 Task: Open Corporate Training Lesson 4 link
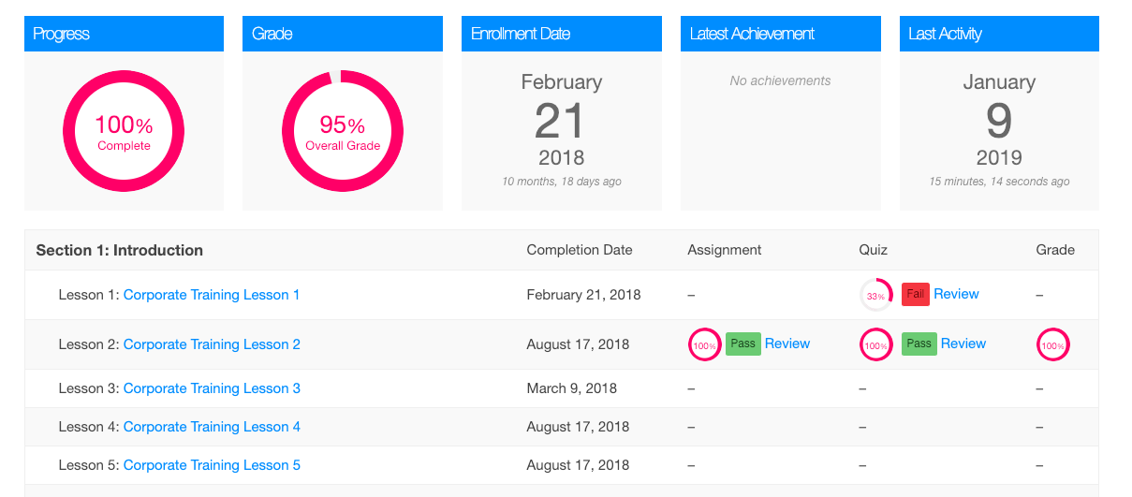(212, 427)
